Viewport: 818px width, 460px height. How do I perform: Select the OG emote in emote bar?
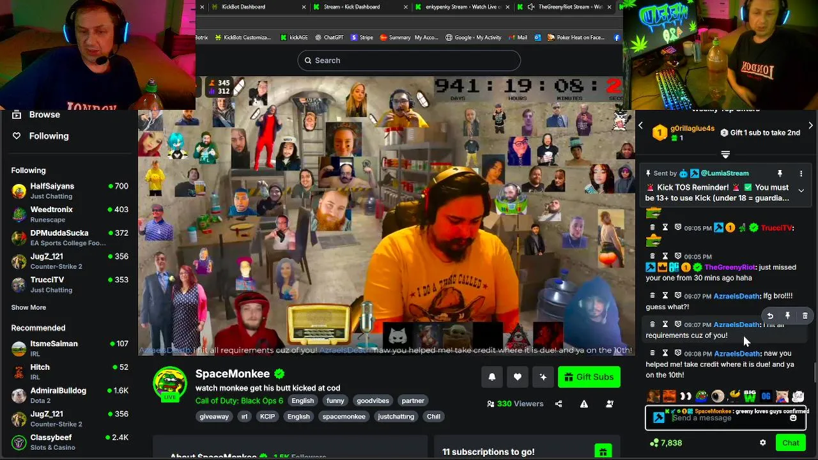pyautogui.click(x=766, y=396)
